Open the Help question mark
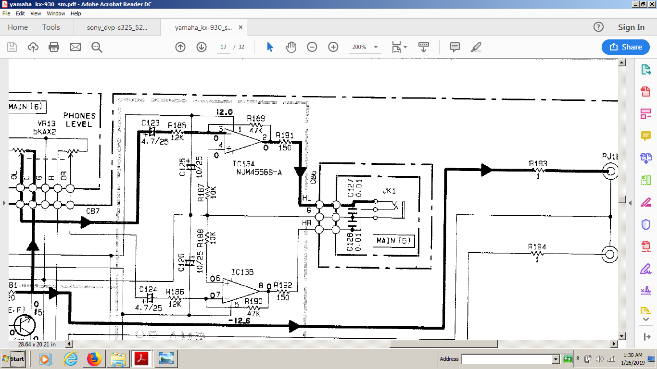The width and height of the screenshot is (657, 369). tap(598, 27)
